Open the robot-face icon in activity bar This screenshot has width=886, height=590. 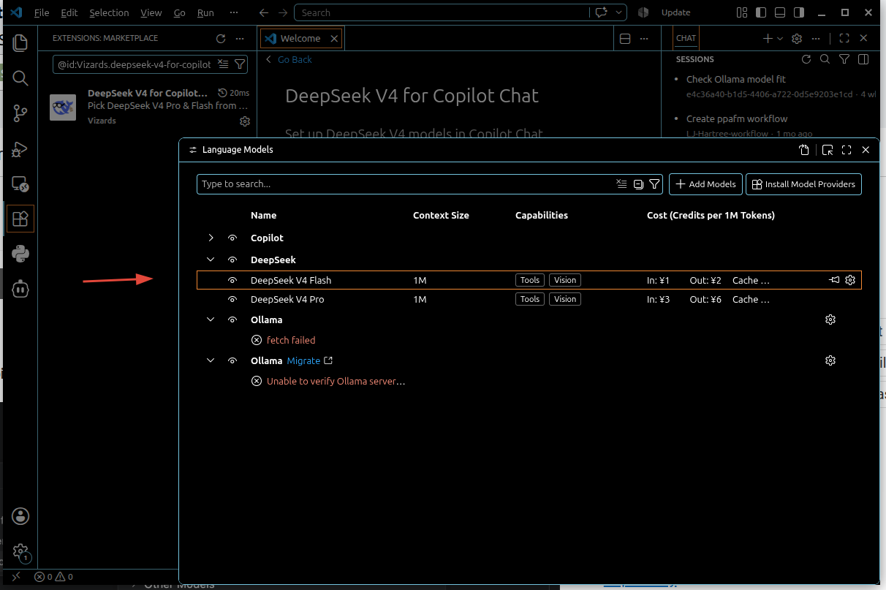[20, 289]
